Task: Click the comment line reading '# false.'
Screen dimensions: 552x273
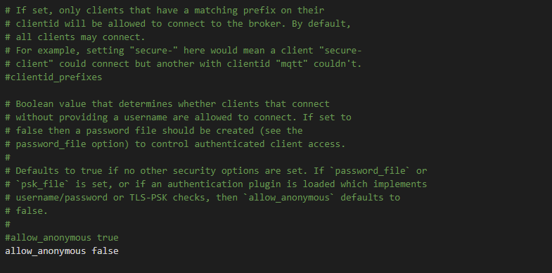Action: 27,211
